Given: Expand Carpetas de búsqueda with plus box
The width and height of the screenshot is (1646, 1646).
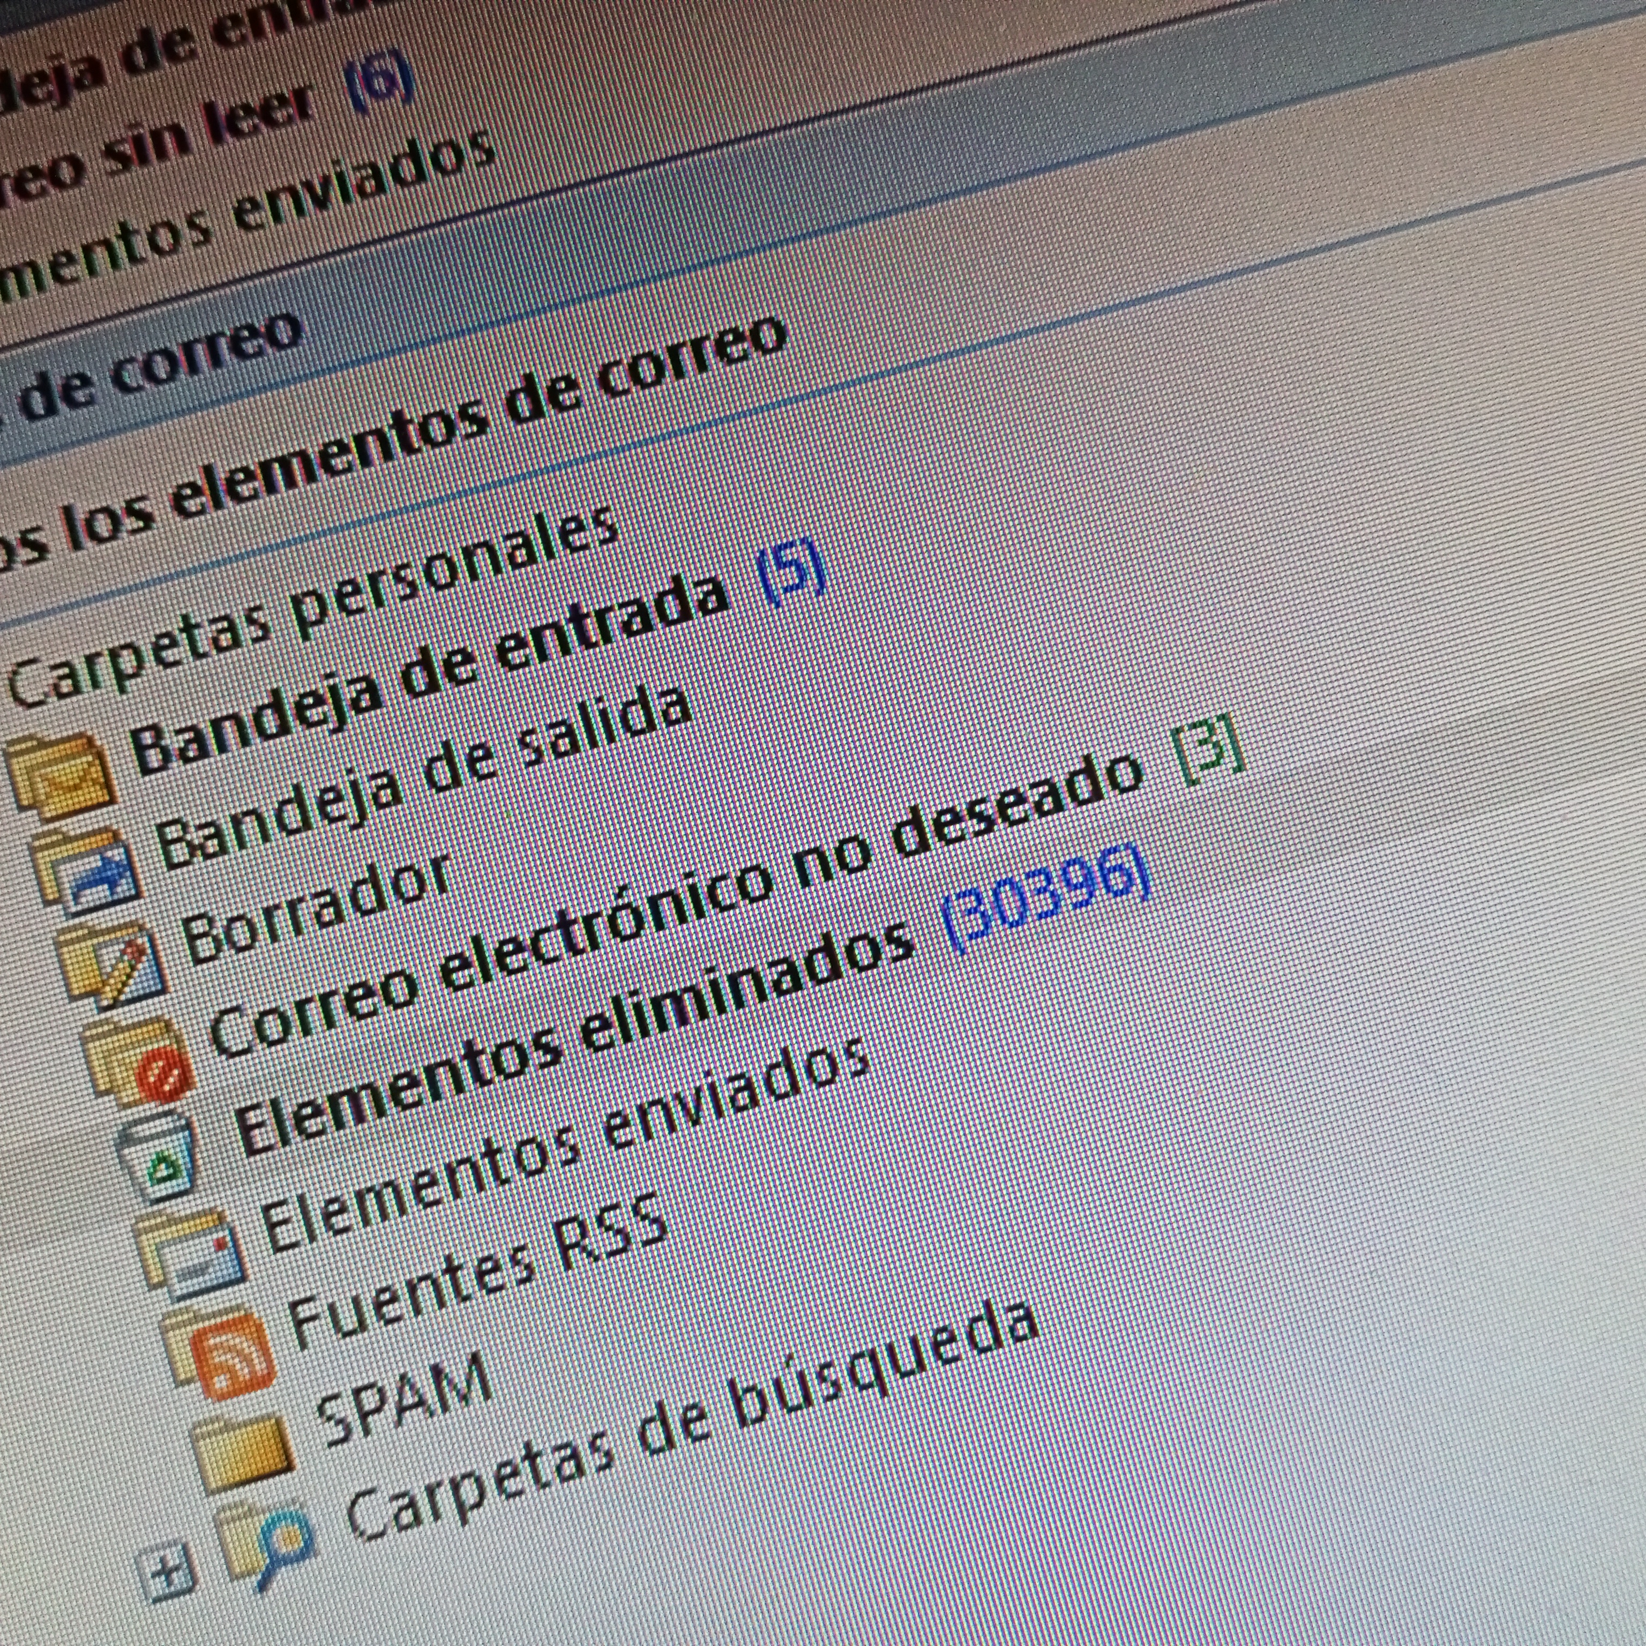Looking at the screenshot, I should pos(165,1573).
